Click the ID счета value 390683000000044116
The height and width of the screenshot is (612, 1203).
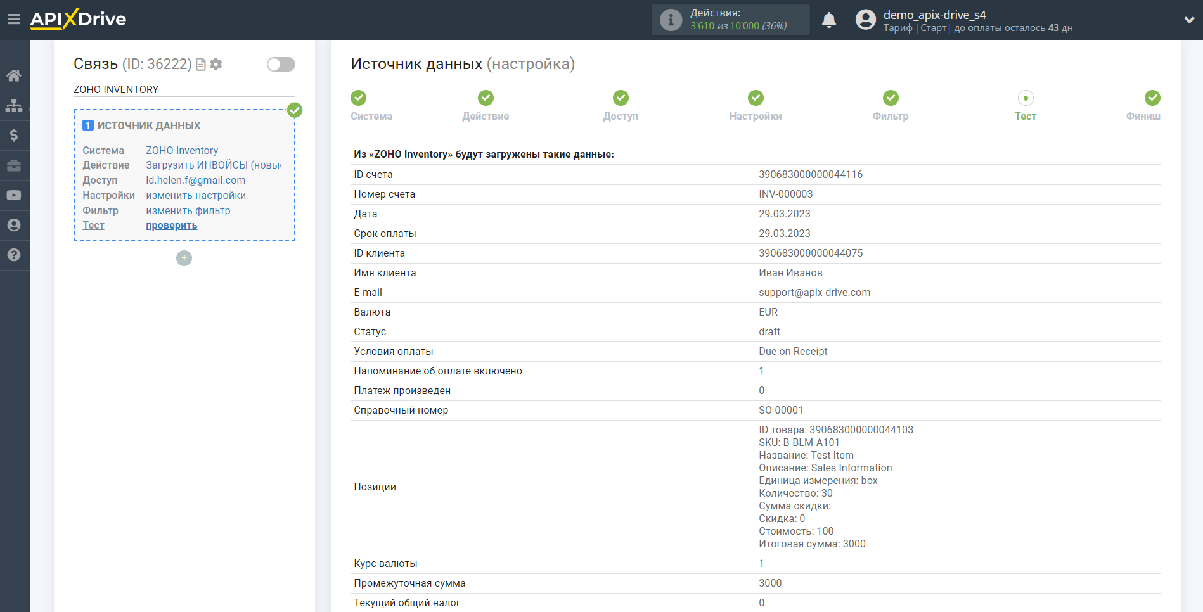(x=811, y=174)
